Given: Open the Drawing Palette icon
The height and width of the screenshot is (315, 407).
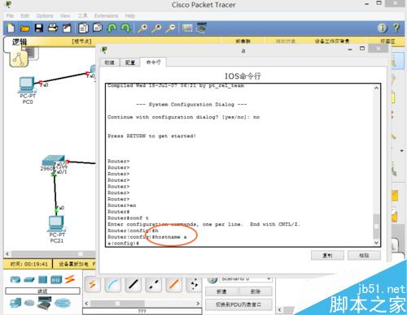Looking at the screenshot, I should coord(187,28).
